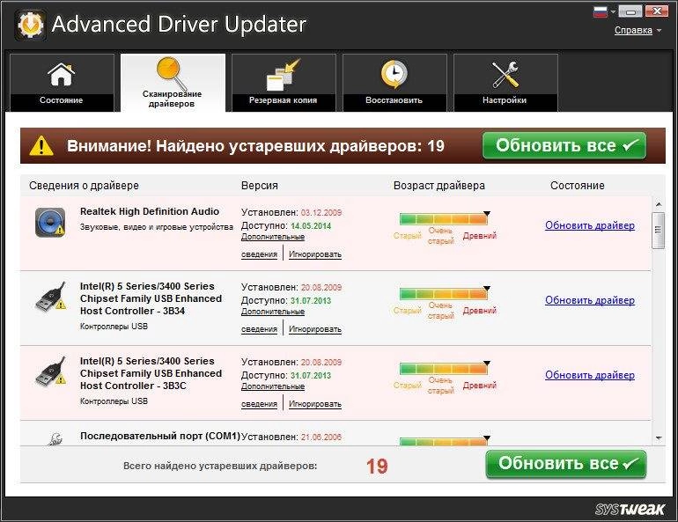Ignore the Realtek audio driver update

click(315, 254)
